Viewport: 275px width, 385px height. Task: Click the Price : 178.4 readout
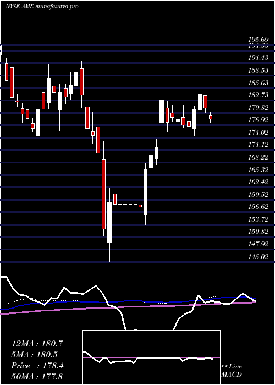[x=37, y=366]
